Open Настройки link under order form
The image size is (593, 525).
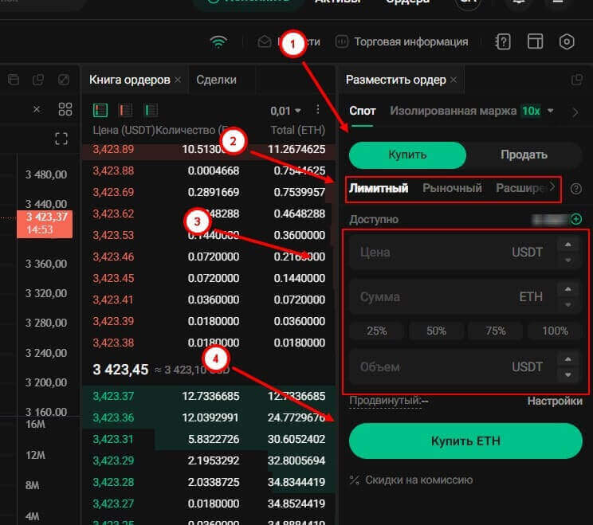pos(554,402)
